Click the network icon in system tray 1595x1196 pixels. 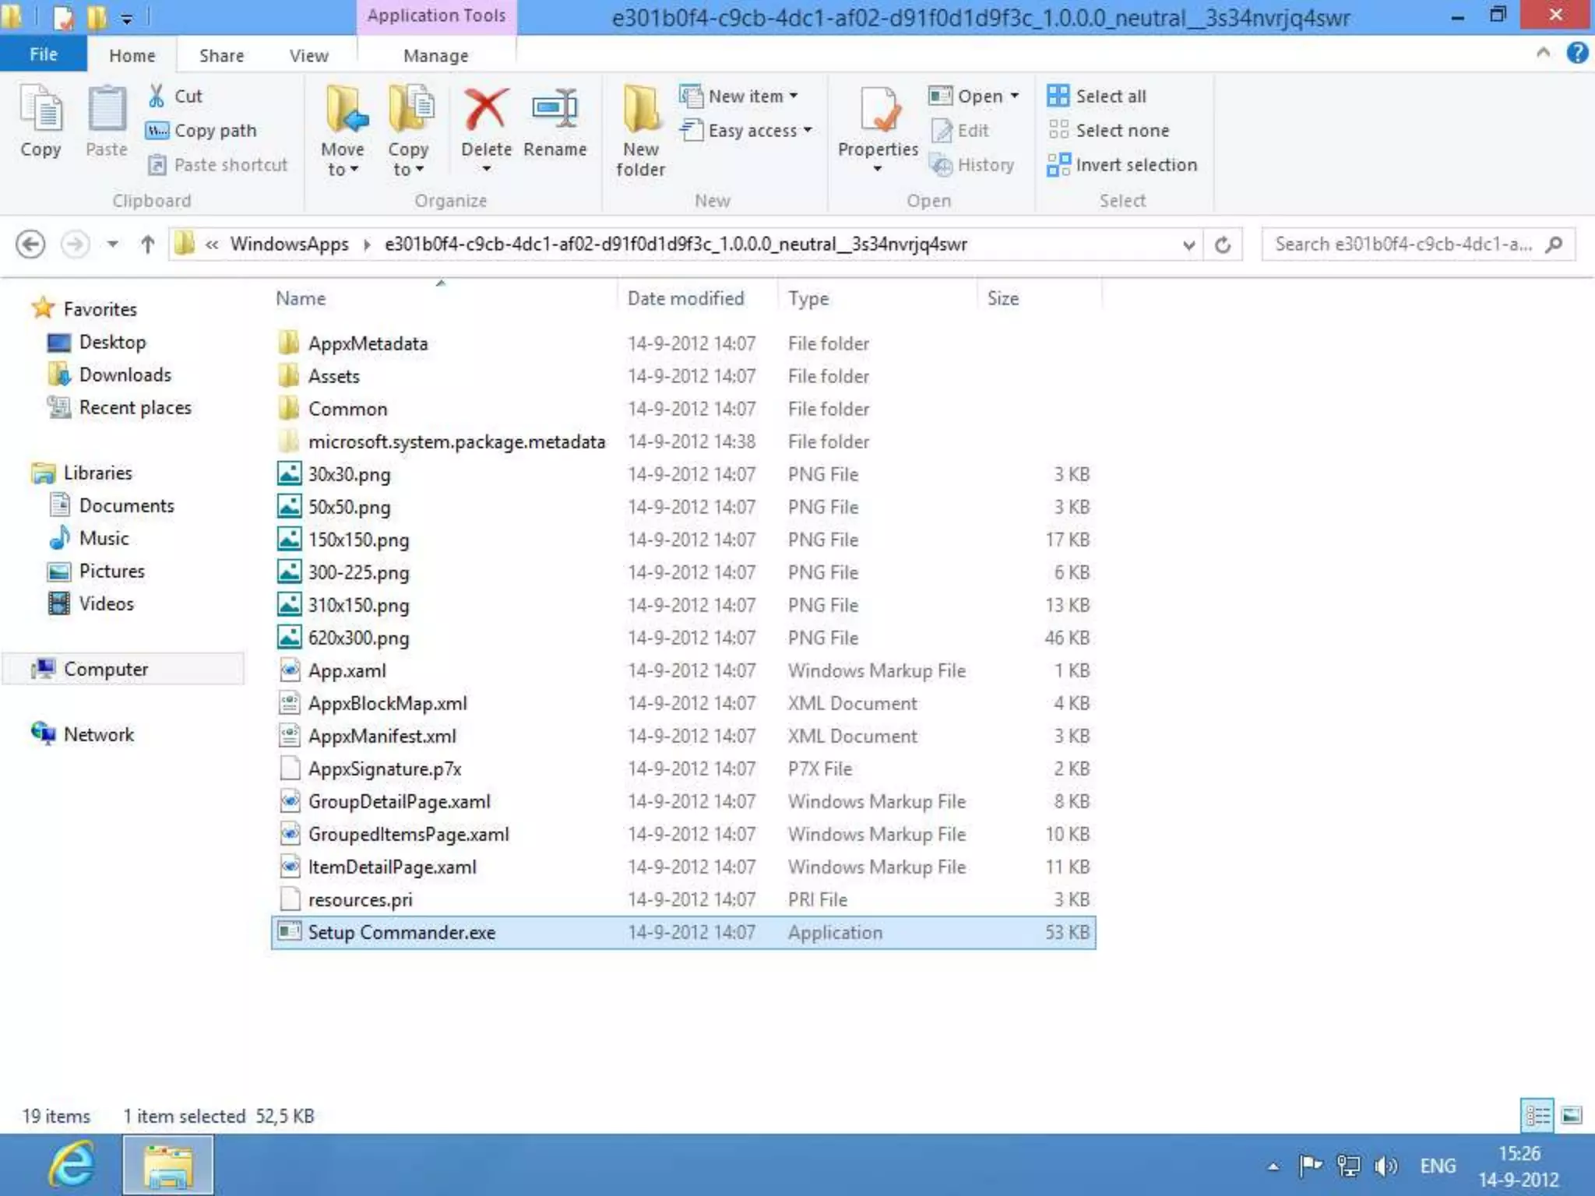click(x=1348, y=1166)
